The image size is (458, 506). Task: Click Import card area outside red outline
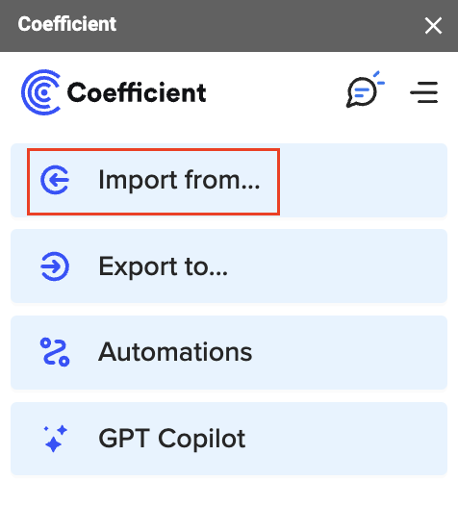tap(363, 181)
